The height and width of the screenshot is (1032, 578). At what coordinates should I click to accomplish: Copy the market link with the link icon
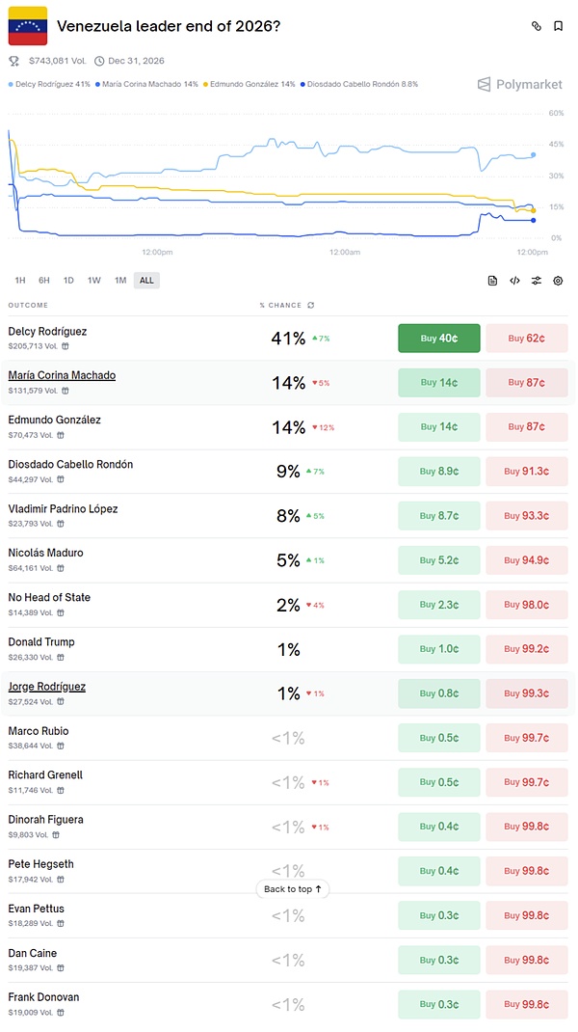537,26
